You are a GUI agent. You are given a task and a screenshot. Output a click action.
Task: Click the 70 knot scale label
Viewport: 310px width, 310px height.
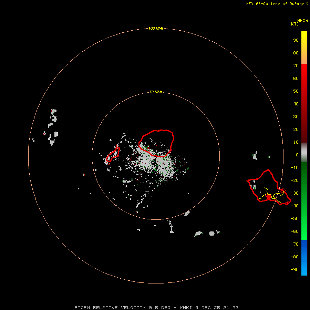tap(296, 66)
